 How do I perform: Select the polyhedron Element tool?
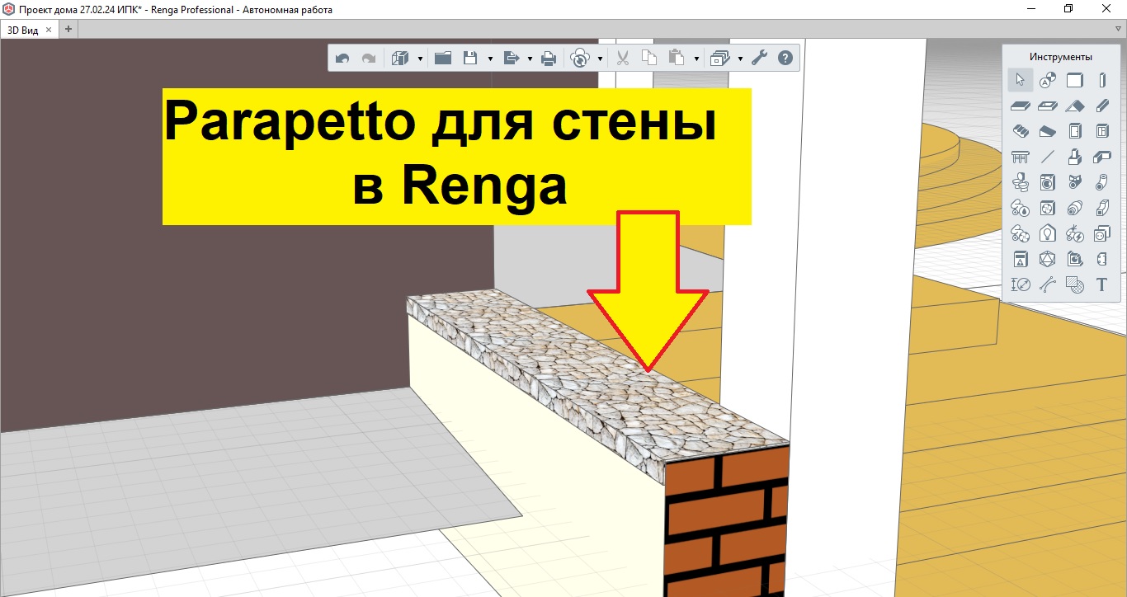coord(1047,259)
